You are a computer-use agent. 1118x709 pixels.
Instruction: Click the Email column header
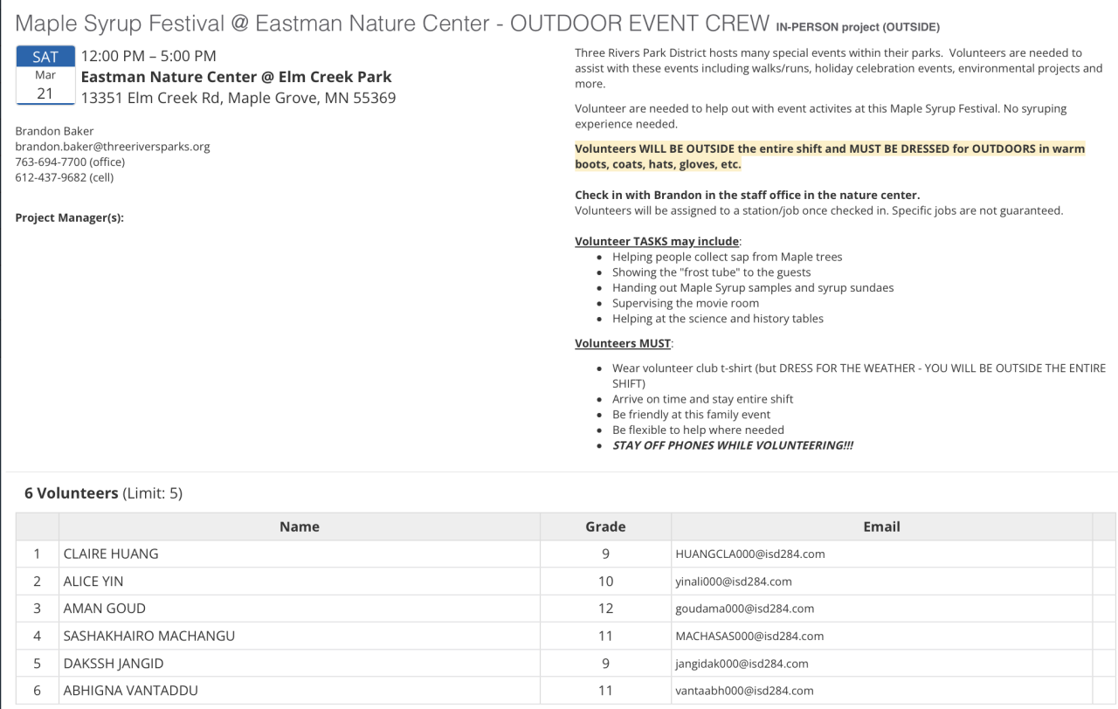tap(881, 527)
